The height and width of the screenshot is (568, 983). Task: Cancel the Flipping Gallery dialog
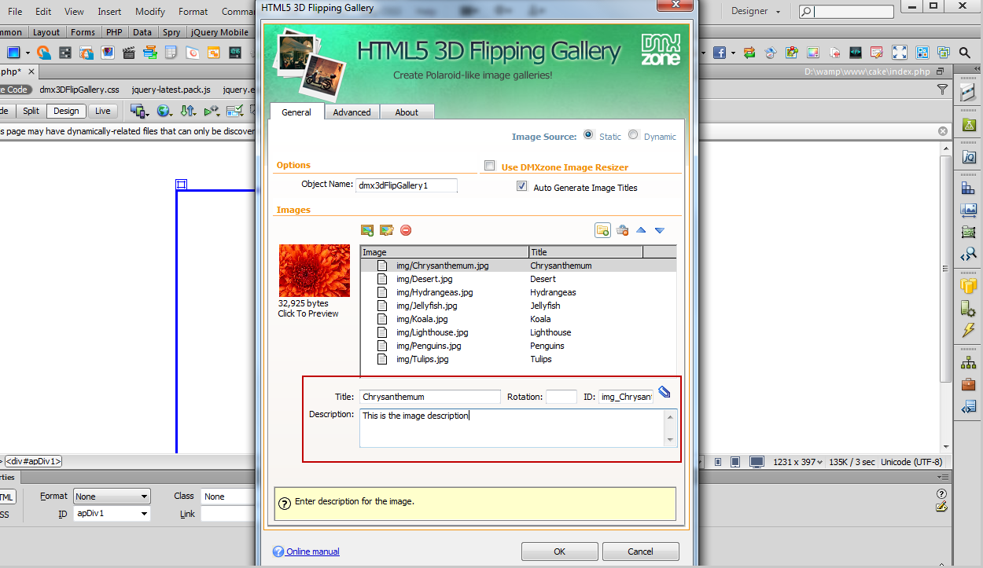[640, 552]
